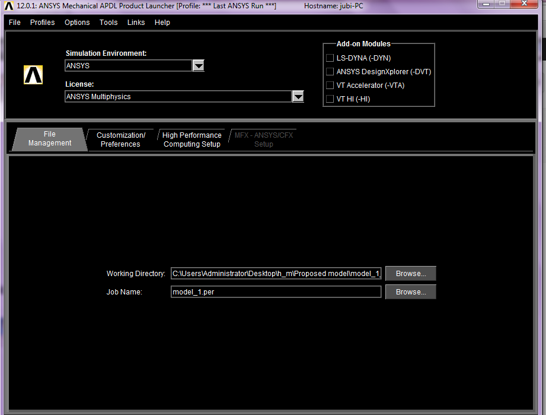The image size is (546, 415).
Task: Enable VT HI (-HI) add-on module
Action: [330, 99]
